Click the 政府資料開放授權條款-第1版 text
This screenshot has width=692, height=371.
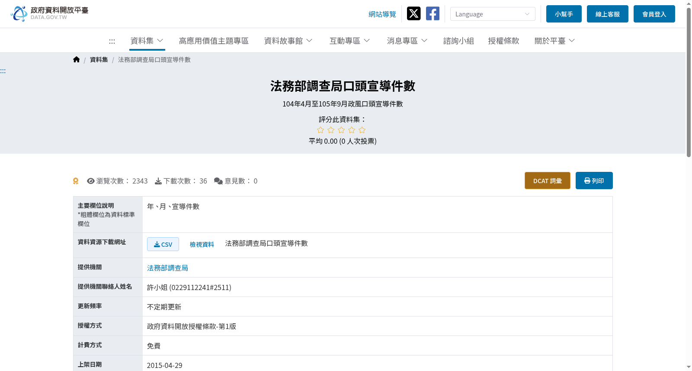coord(192,326)
